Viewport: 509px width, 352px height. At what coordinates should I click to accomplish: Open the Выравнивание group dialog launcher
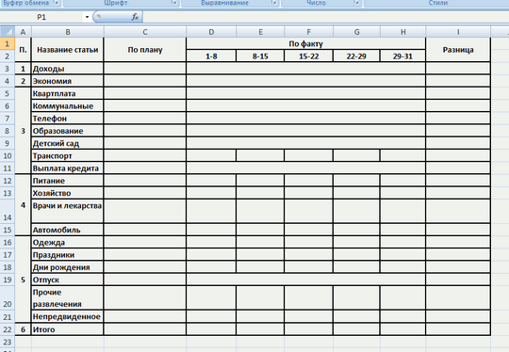click(274, 3)
